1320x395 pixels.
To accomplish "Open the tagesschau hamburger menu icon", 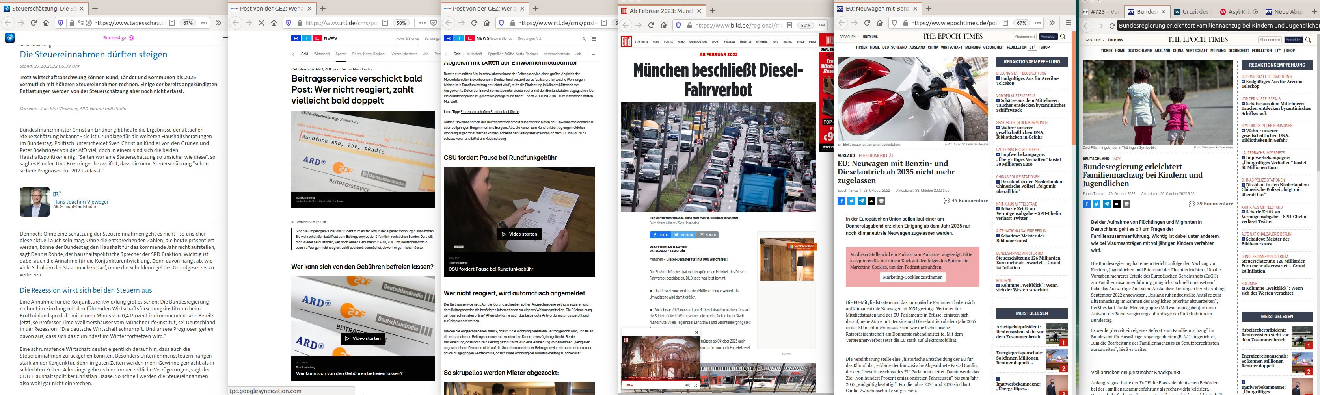I will click(x=225, y=37).
